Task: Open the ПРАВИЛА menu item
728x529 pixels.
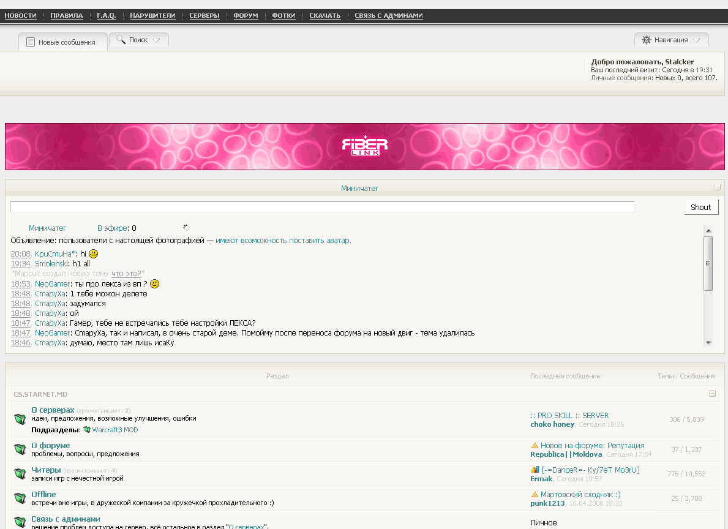Action: click(66, 15)
